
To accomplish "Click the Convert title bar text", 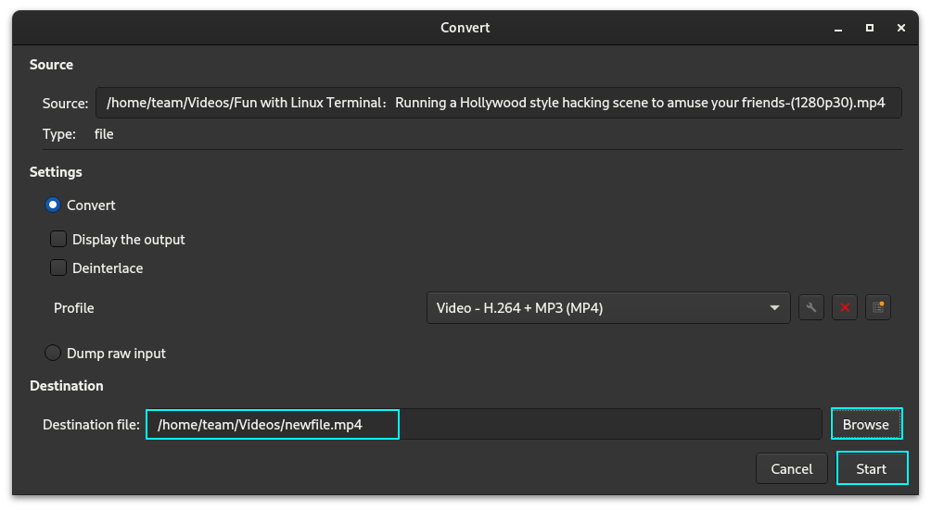I will click(x=465, y=28).
